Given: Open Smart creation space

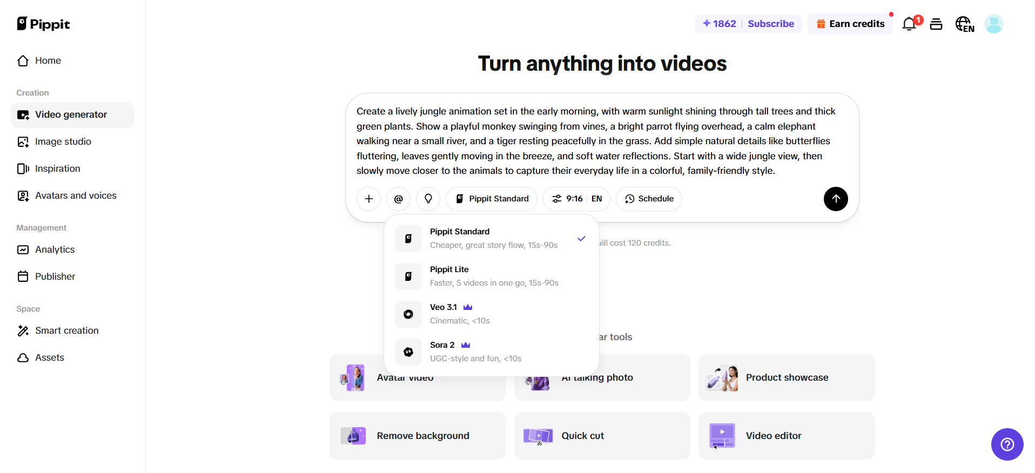Looking at the screenshot, I should coord(72,330).
